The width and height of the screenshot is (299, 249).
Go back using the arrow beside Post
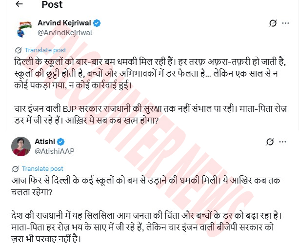[19, 4]
